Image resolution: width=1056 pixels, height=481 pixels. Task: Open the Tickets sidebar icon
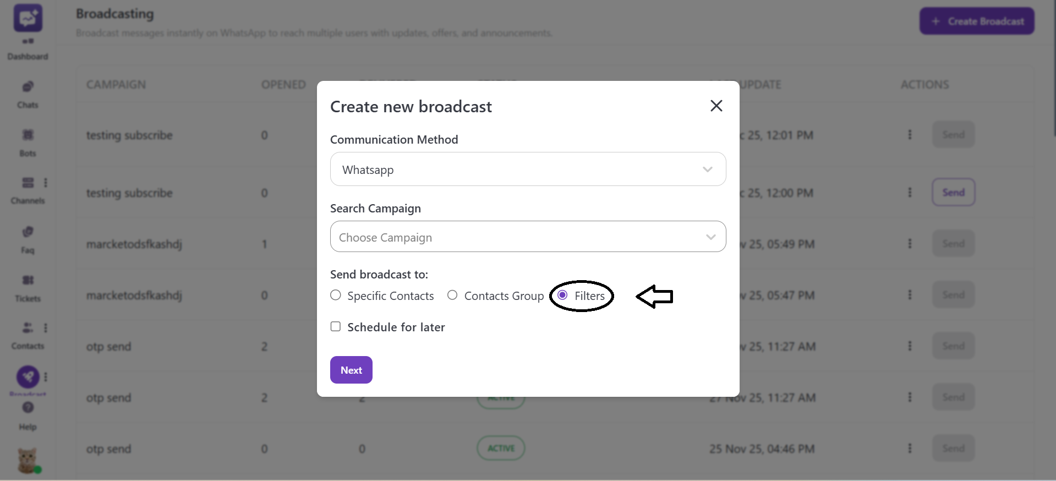(28, 280)
